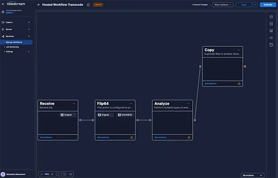Image resolution: width=278 pixels, height=178 pixels.
Task: Collapse the Workflow section chevron
Action: click(x=29, y=36)
